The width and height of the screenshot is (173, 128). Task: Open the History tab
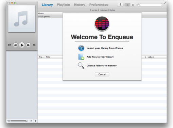click(x=80, y=5)
